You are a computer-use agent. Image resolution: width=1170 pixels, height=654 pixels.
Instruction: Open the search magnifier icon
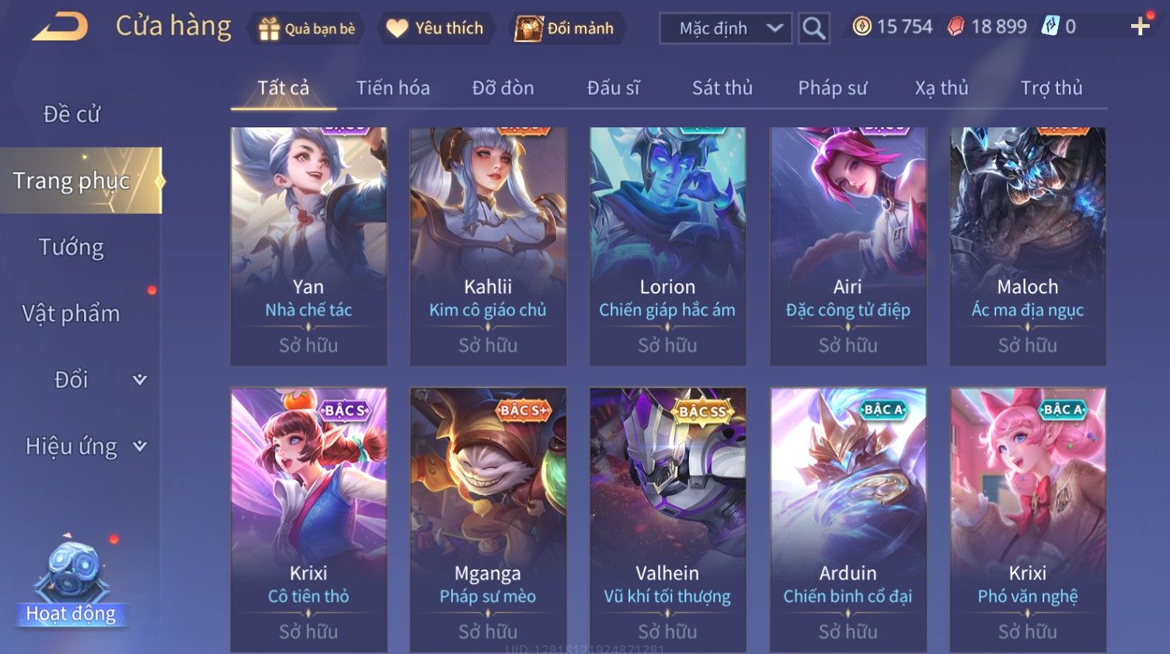point(813,28)
